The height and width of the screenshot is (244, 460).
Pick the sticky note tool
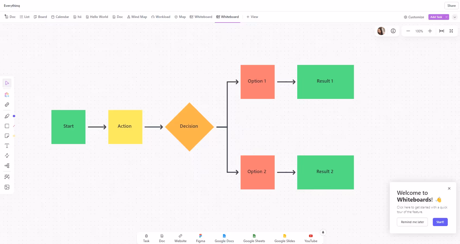click(7, 136)
